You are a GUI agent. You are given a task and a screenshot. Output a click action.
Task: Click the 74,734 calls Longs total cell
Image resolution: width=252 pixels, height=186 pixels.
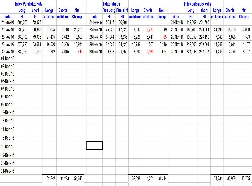[x=218, y=178]
